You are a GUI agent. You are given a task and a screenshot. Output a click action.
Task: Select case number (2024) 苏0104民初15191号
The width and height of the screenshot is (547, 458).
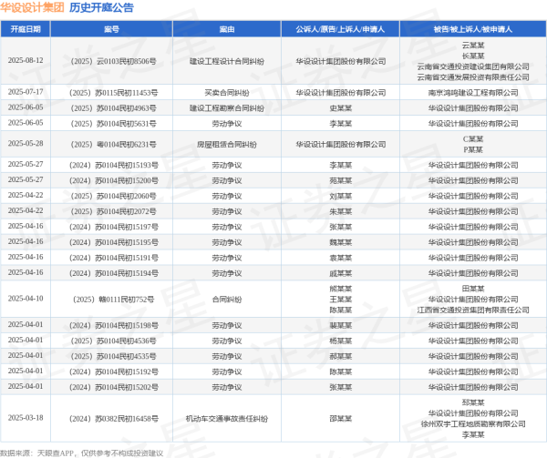tap(113, 258)
